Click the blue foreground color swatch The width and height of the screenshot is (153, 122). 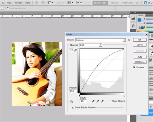pyautogui.click(x=139, y=20)
